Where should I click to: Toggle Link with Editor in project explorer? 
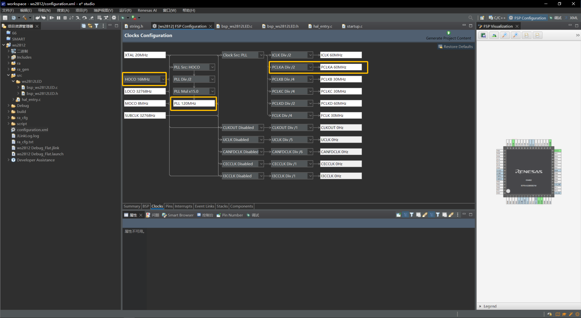pyautogui.click(x=90, y=26)
